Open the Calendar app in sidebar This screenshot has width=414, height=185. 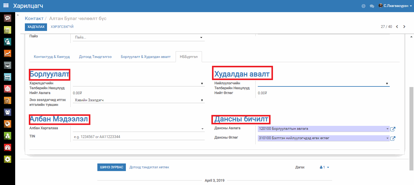[8, 30]
